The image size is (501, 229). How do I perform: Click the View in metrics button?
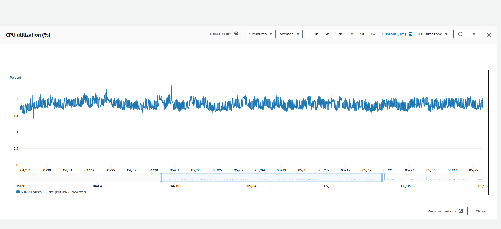(x=444, y=211)
